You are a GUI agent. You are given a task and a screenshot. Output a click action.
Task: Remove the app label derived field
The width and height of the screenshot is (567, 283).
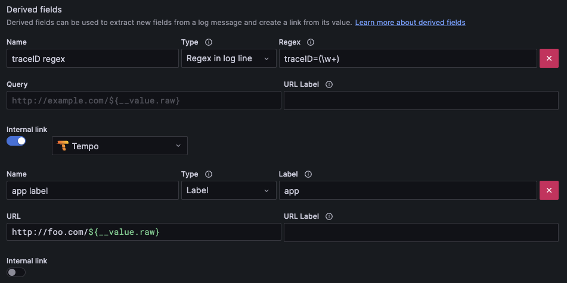click(549, 190)
